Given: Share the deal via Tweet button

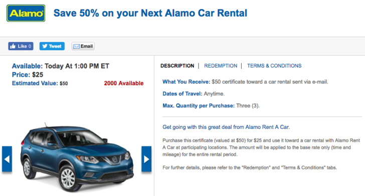Looking at the screenshot, I should [52, 46].
